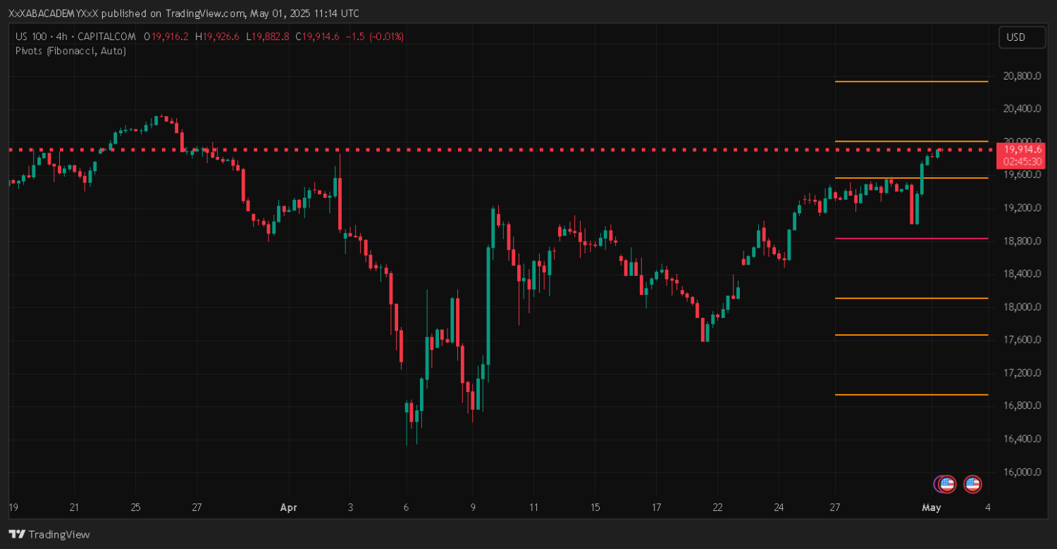The height and width of the screenshot is (549, 1057).
Task: Click the 17,200.0 price axis label
Action: pyautogui.click(x=1022, y=373)
